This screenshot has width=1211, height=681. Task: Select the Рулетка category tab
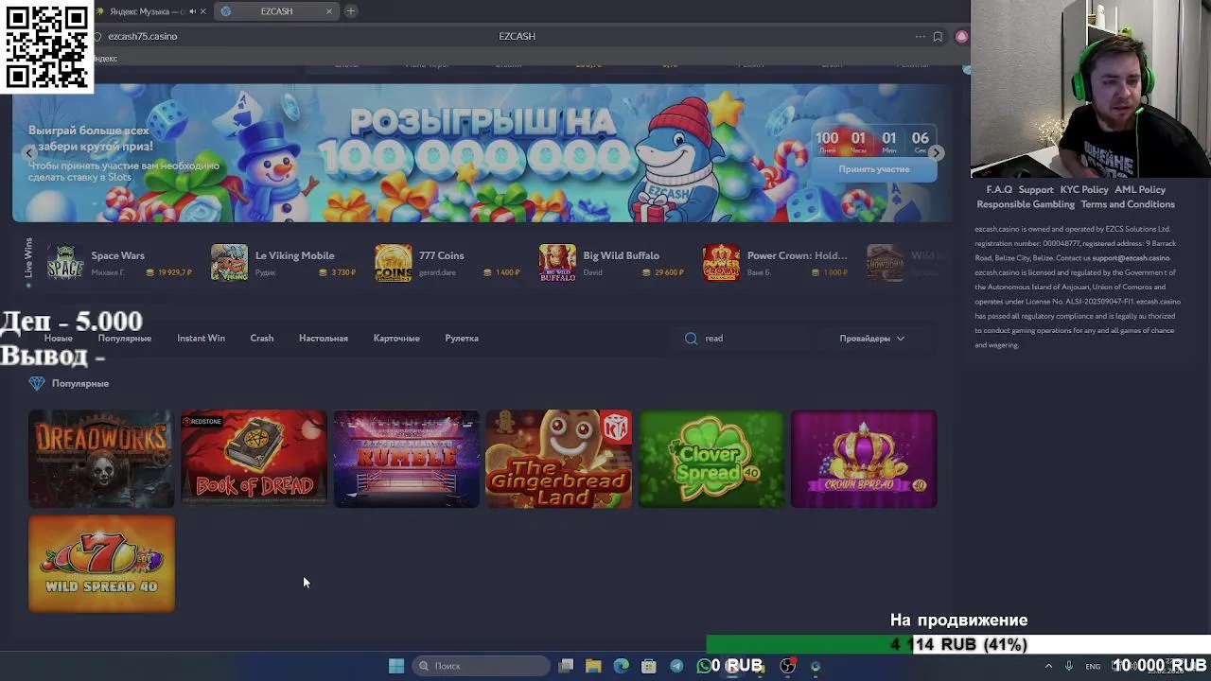pos(462,339)
